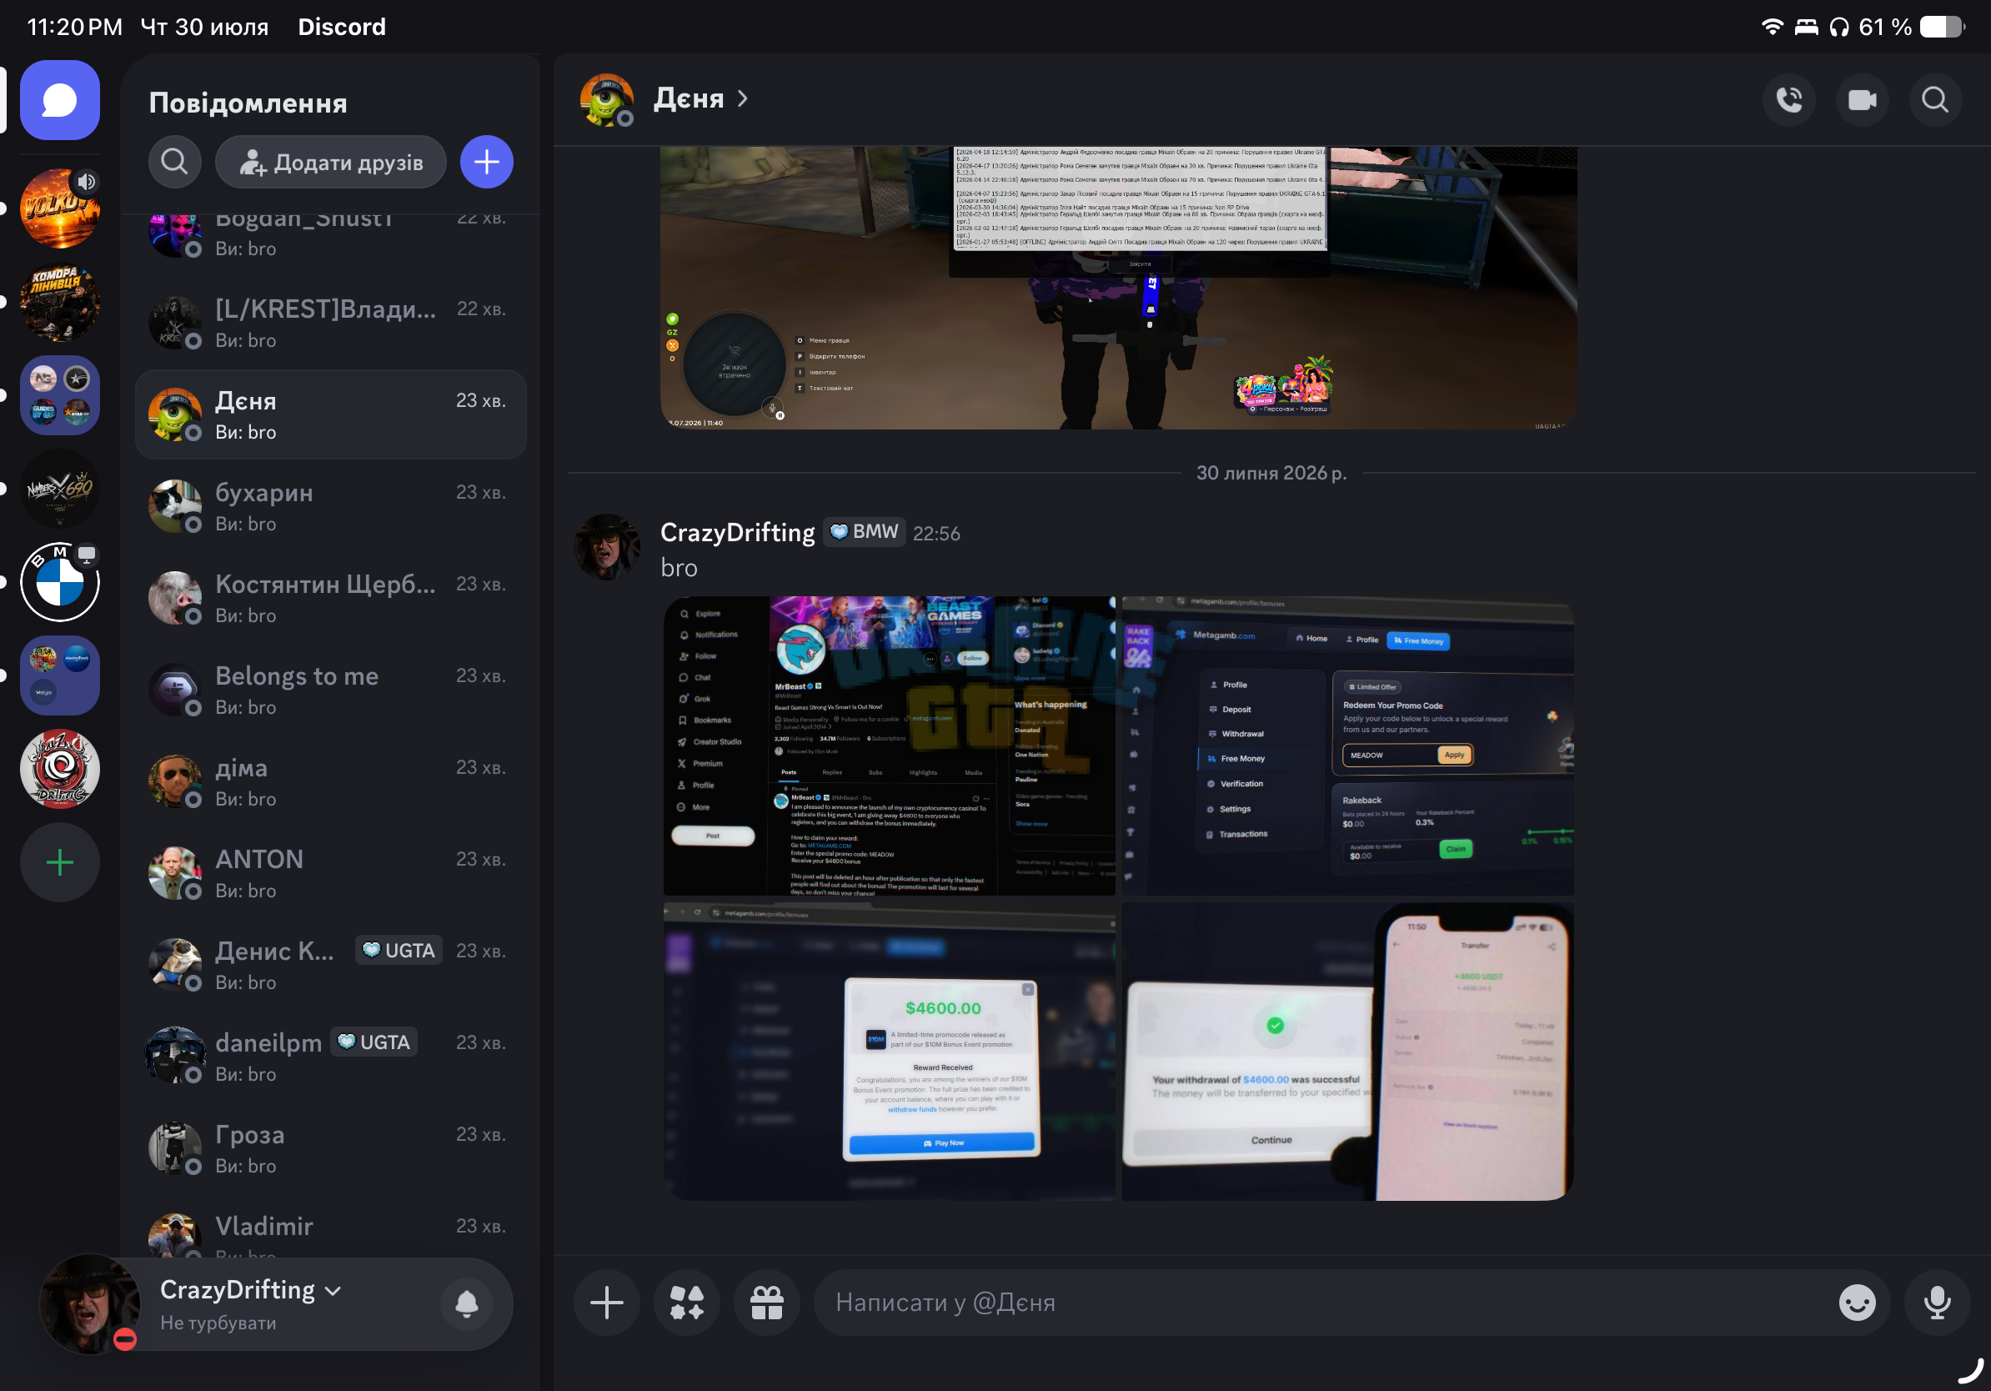Open the Денис К... conversation
This screenshot has width=1991, height=1391.
tap(331, 965)
